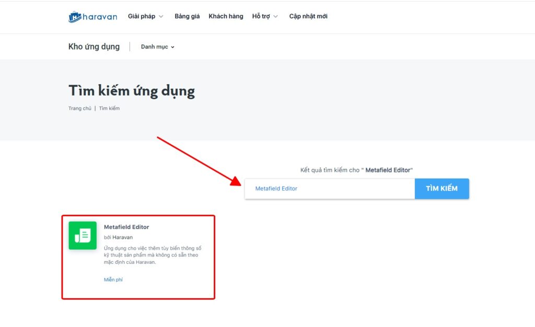Click the chevron arrow beside Hỗ trợ
The width and height of the screenshot is (535, 327).
pyautogui.click(x=276, y=17)
